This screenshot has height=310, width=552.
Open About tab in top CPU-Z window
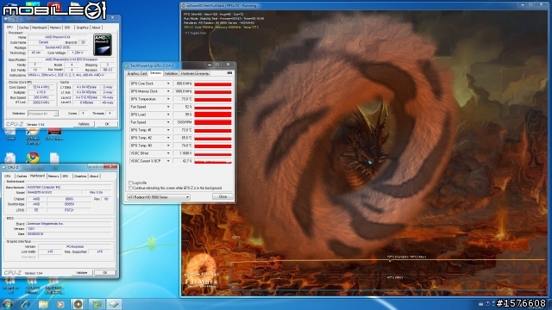tap(96, 28)
